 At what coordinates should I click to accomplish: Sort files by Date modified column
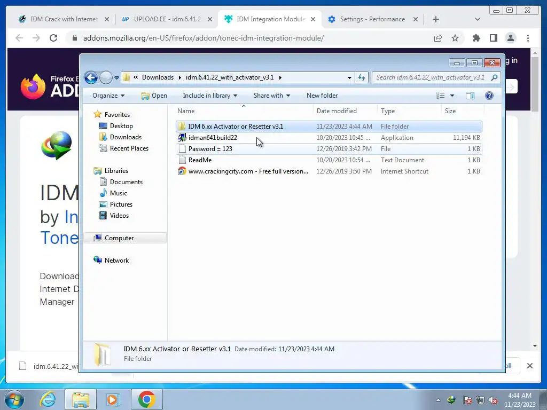345,111
